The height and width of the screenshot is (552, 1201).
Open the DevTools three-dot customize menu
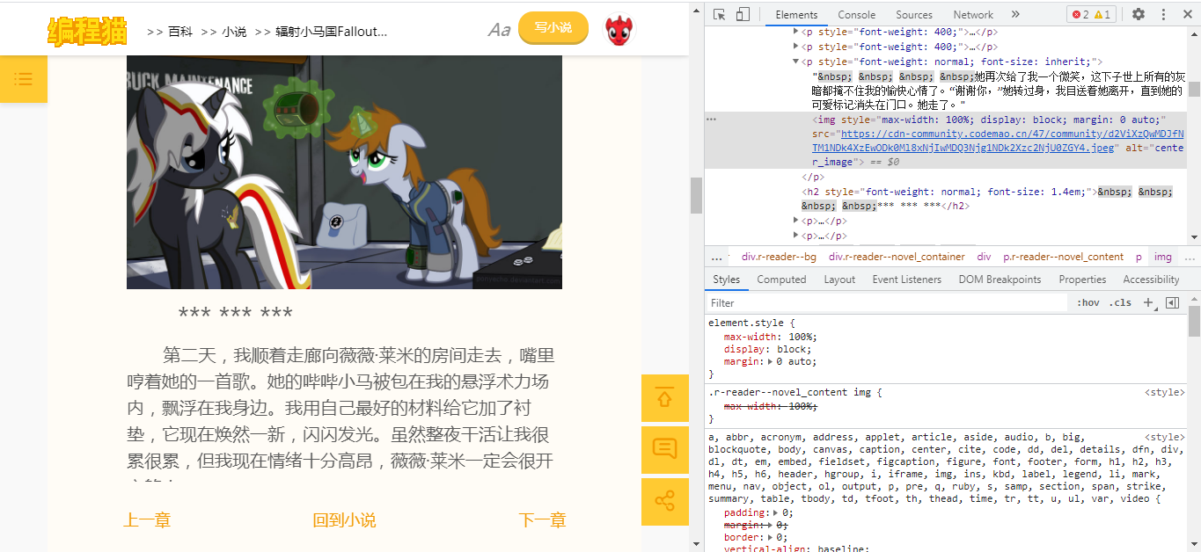(1163, 14)
